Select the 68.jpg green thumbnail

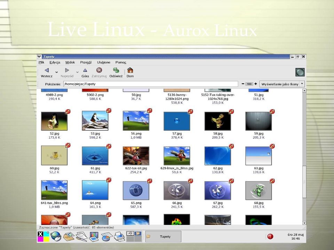[x=259, y=191]
